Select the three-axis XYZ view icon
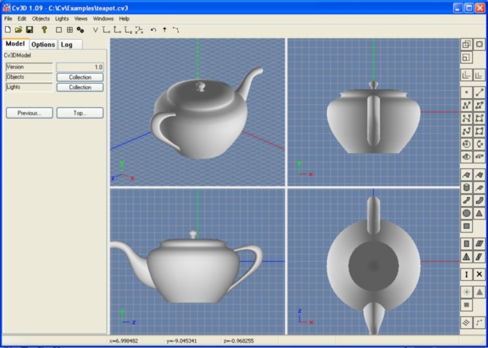Viewport: 488px width, 348px height. coord(139,30)
